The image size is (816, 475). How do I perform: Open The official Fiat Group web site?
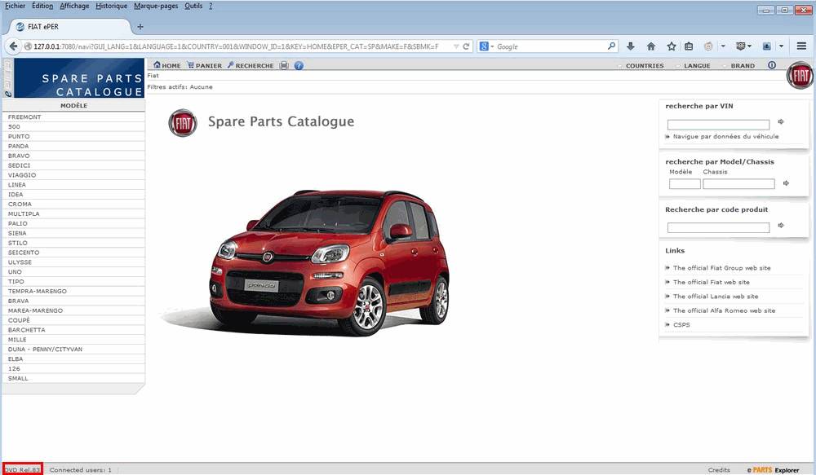(721, 268)
